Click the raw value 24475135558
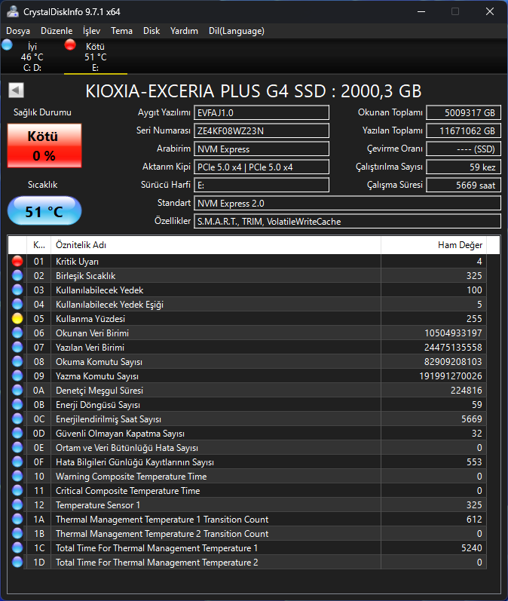Viewport: 508px width, 601px height. pyautogui.click(x=453, y=348)
